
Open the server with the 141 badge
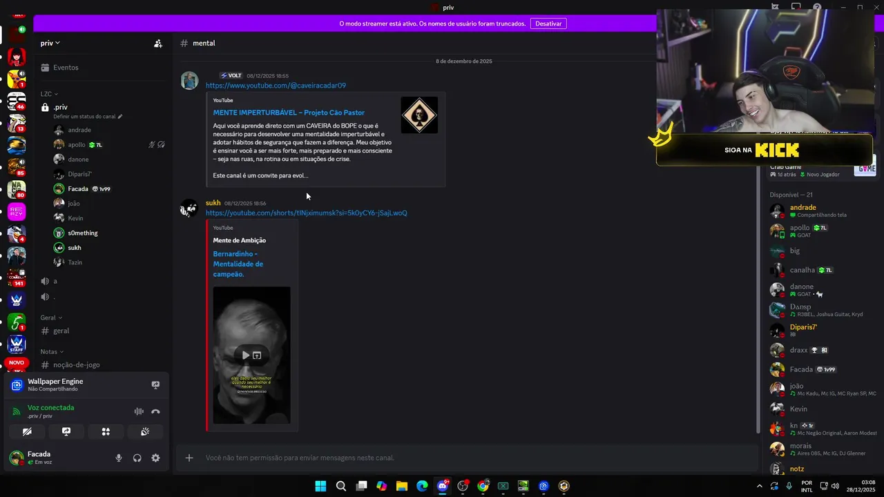(17, 277)
